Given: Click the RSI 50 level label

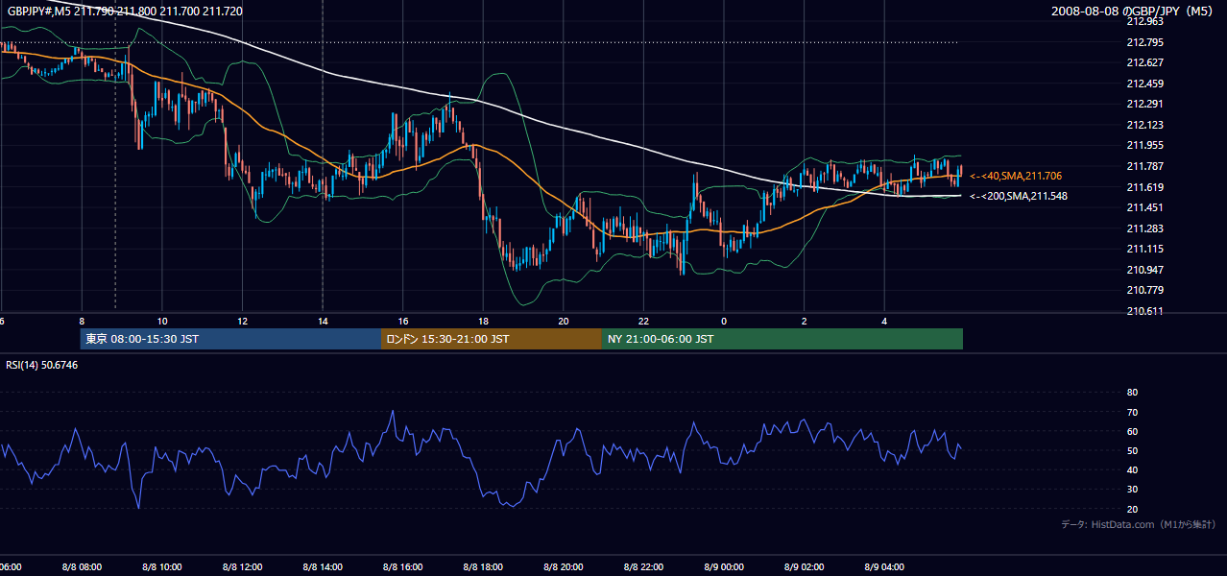Looking at the screenshot, I should pyautogui.click(x=1132, y=450).
